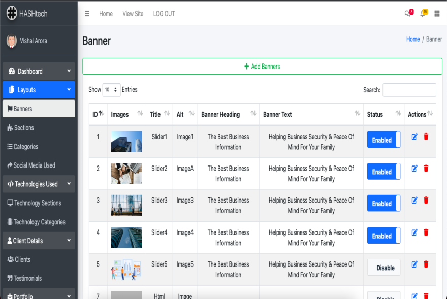The width and height of the screenshot is (447, 299).
Task: Click the hamburger menu icon in top bar
Action: (x=87, y=14)
